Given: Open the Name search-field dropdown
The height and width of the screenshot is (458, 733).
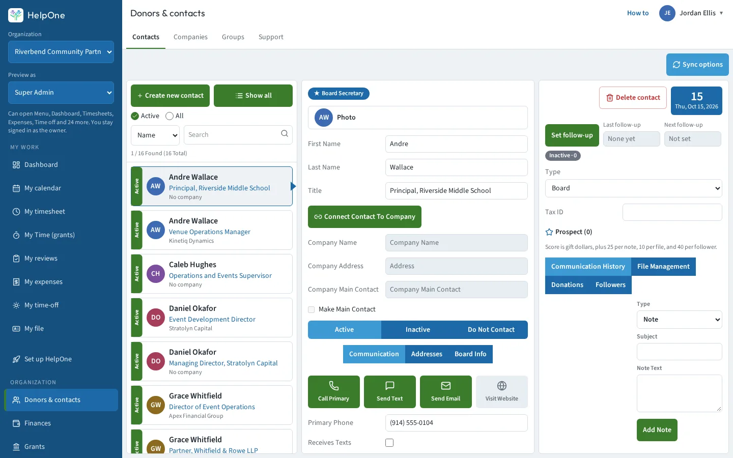Looking at the screenshot, I should [x=155, y=135].
